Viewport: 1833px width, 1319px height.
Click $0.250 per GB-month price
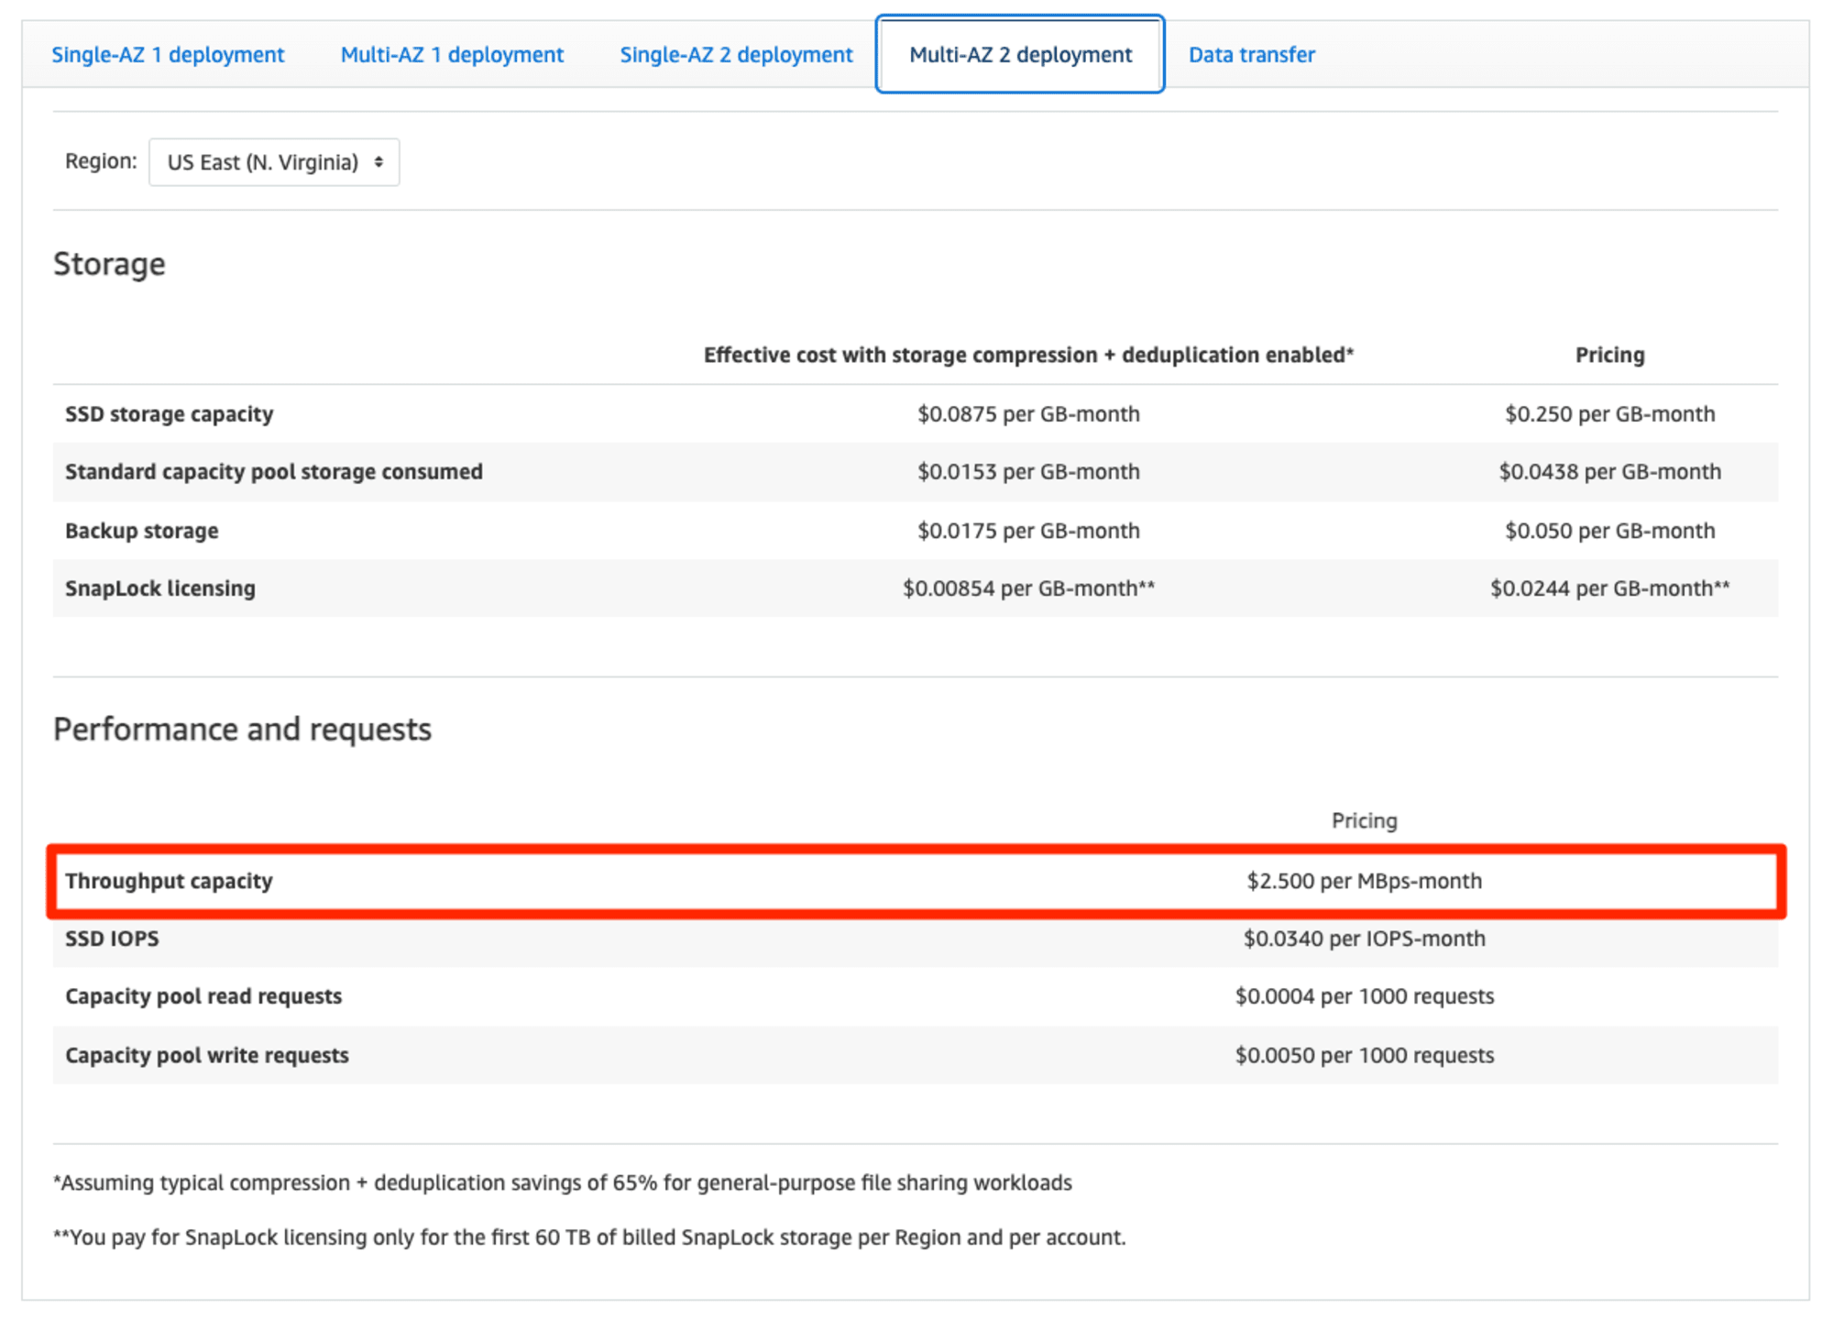(1609, 414)
